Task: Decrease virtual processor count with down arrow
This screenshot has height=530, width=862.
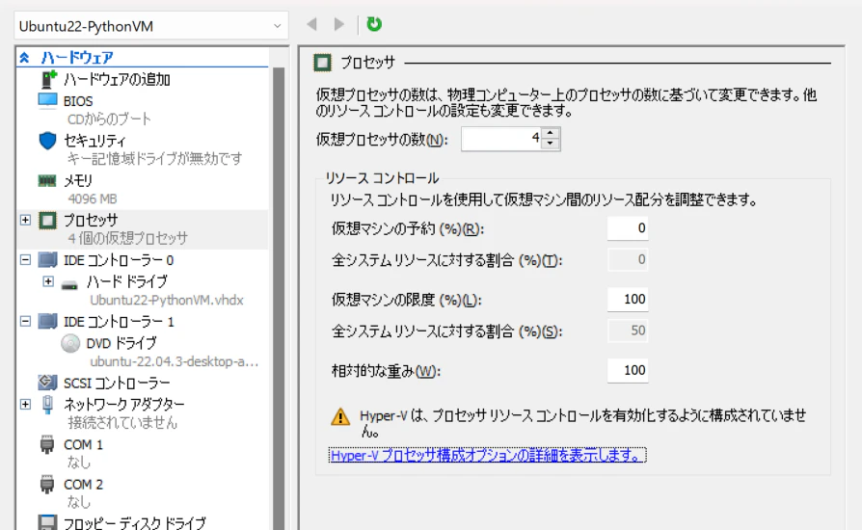Action: [x=551, y=145]
